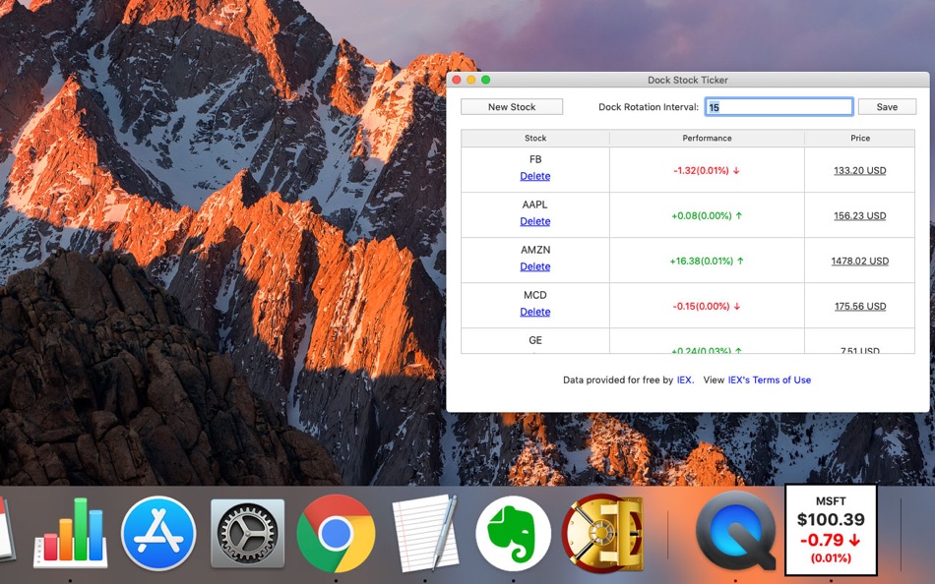Delete the AMZN stock

534,266
